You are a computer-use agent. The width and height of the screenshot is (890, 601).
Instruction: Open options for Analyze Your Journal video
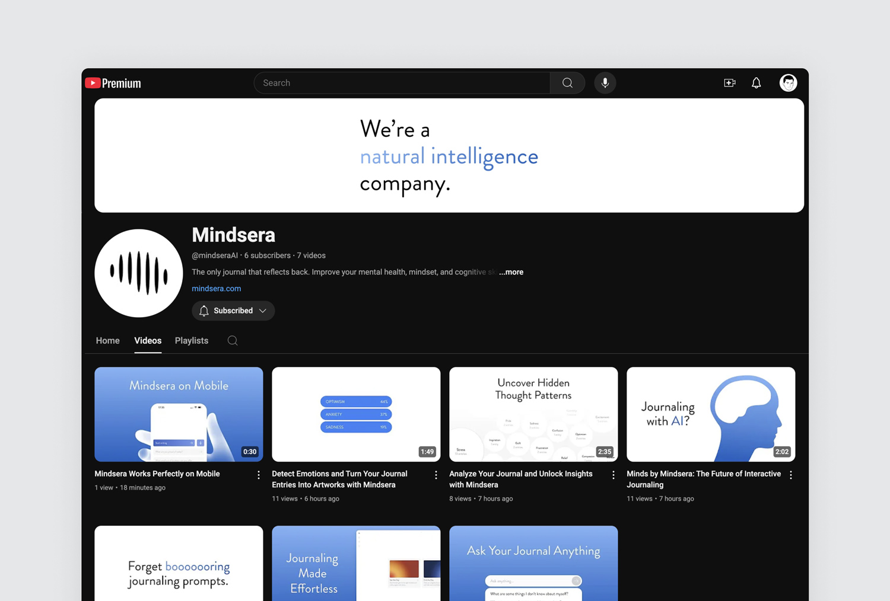613,475
